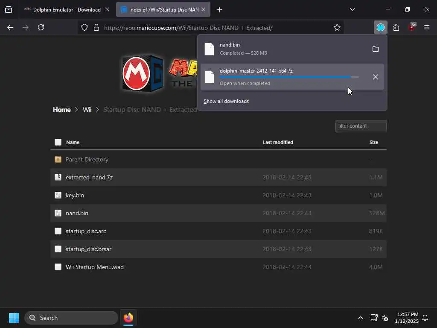Open the Firefox application menu
The width and height of the screenshot is (437, 328).
pyautogui.click(x=427, y=27)
